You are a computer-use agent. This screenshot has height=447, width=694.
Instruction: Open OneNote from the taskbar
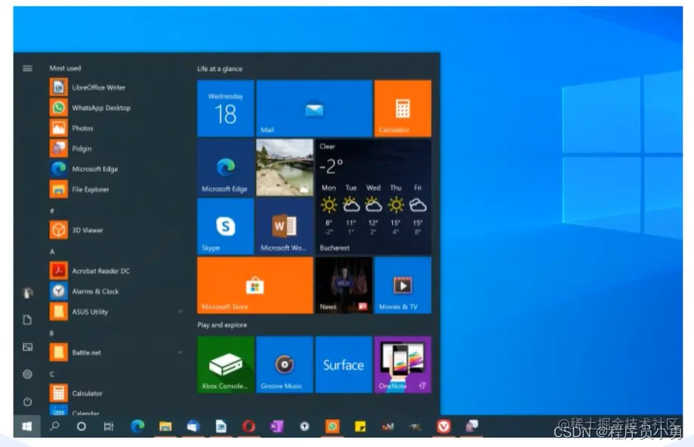(x=276, y=426)
